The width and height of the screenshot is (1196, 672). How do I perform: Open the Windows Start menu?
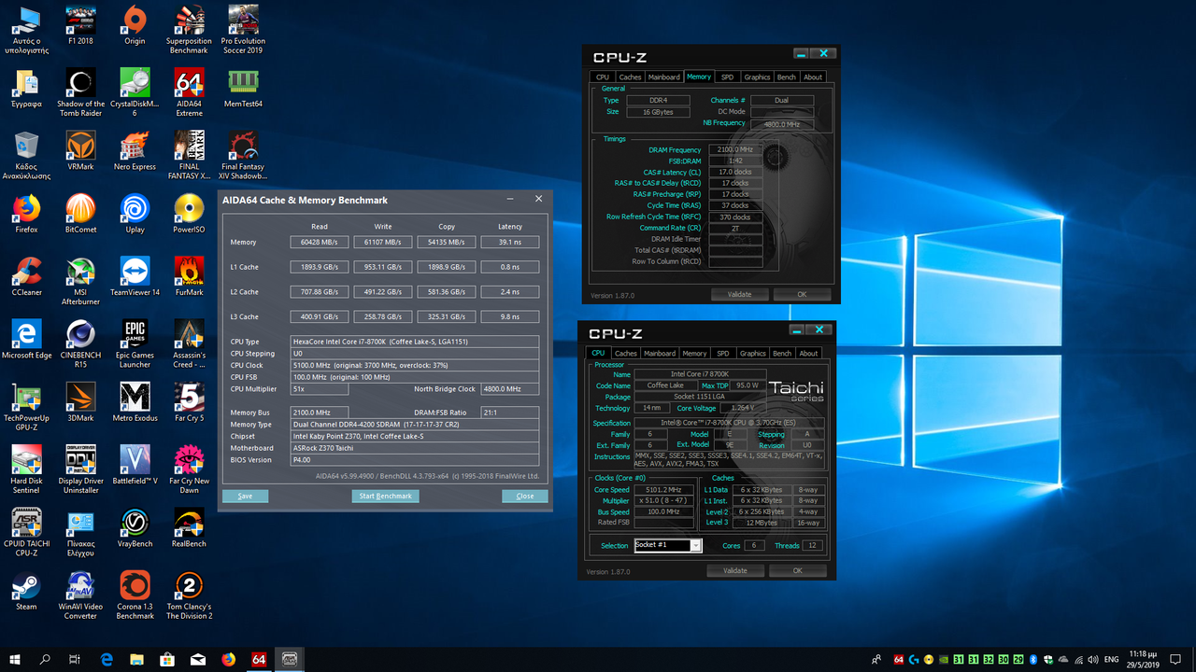pyautogui.click(x=15, y=659)
